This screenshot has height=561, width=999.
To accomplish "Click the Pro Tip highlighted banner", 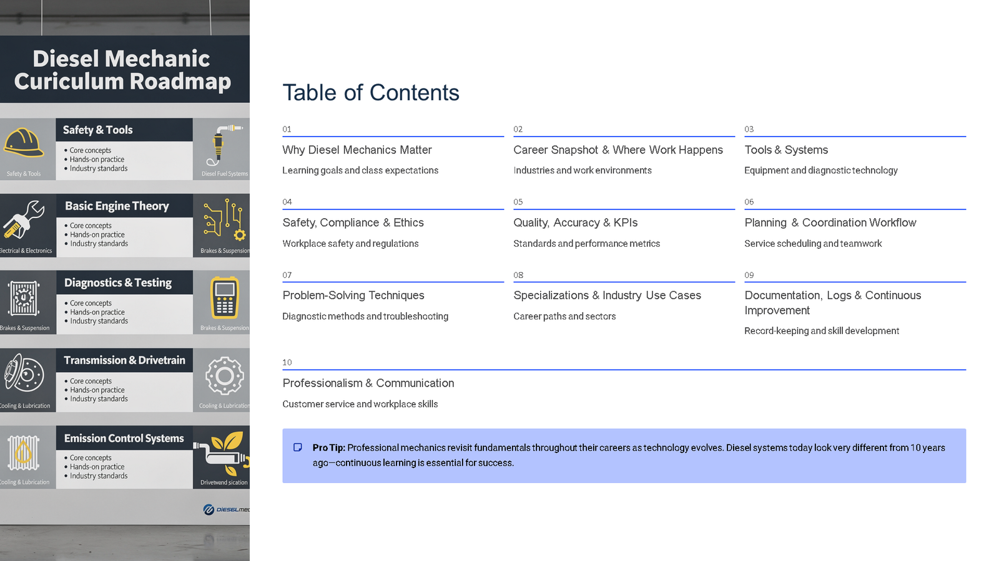I will 624,456.
